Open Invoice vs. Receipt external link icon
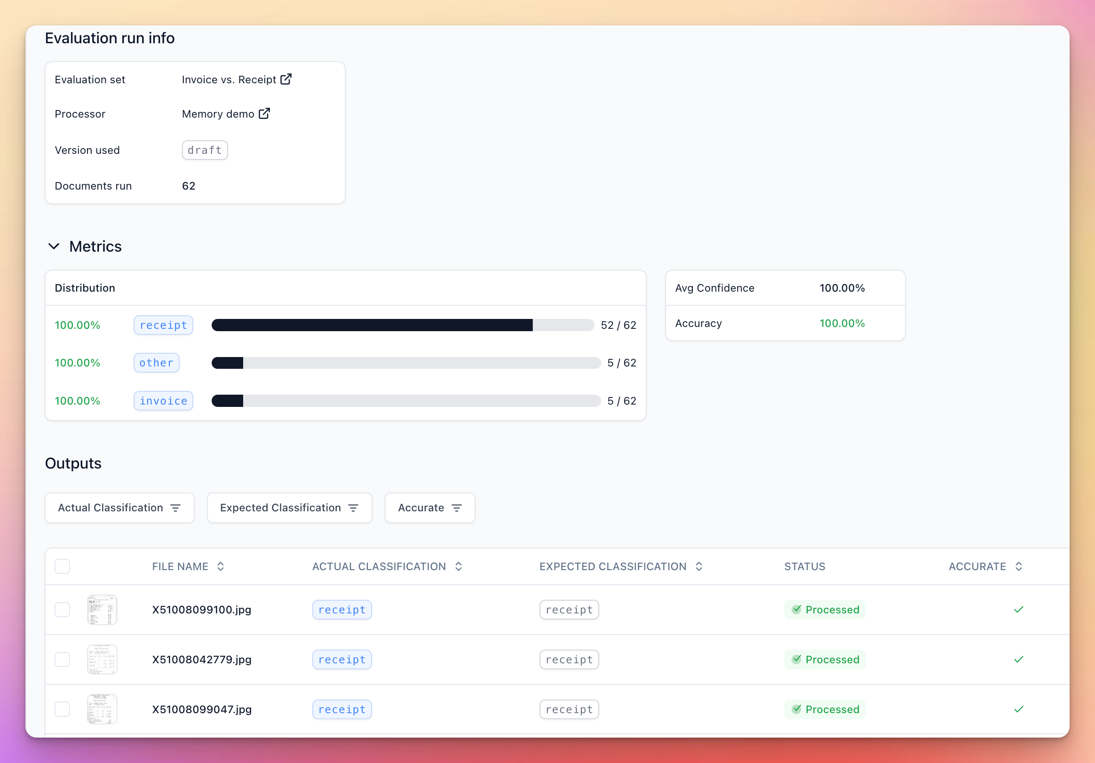The image size is (1095, 763). coord(286,79)
